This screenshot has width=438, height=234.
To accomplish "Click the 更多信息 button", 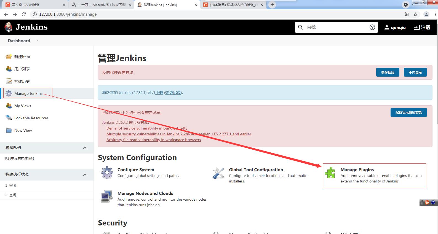I will click(388, 72).
